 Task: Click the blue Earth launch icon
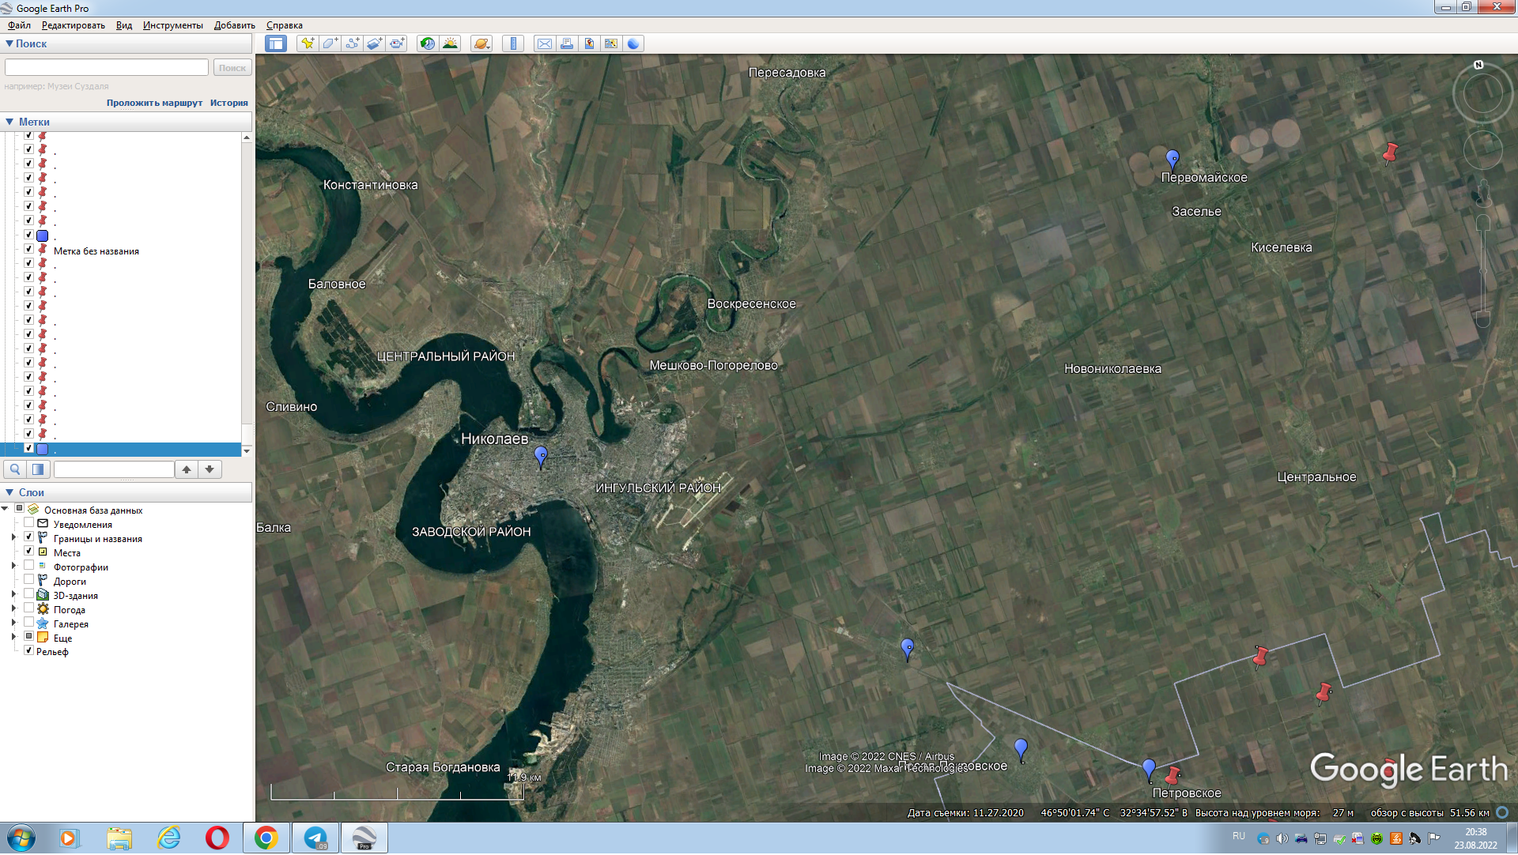tap(633, 44)
